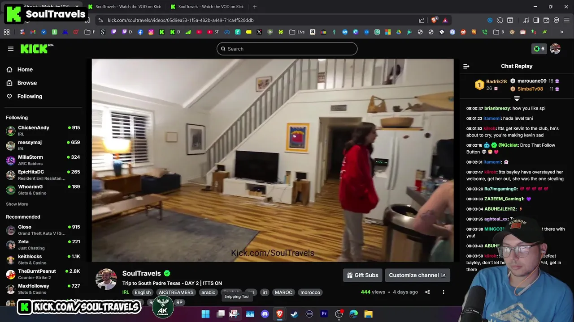Image resolution: width=574 pixels, height=322 pixels.
Task: Open Discord from the taskbar
Action: point(265,314)
